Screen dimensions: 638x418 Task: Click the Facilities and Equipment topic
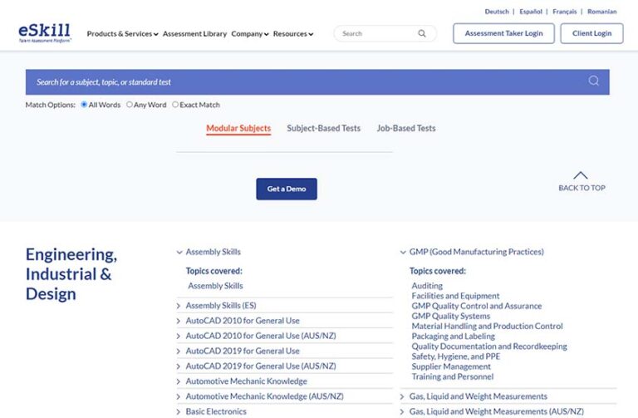[455, 296]
